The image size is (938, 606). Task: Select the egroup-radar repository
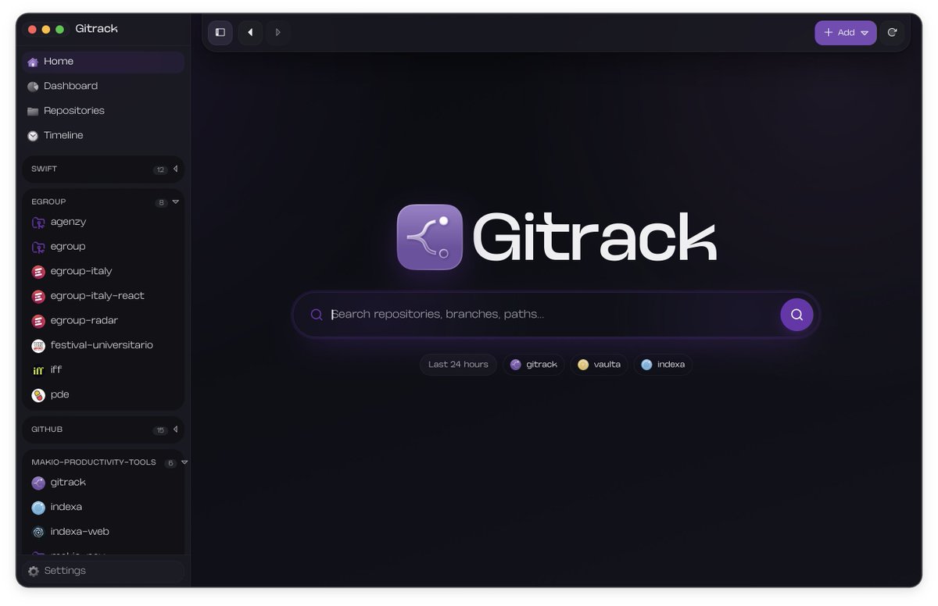(103, 321)
